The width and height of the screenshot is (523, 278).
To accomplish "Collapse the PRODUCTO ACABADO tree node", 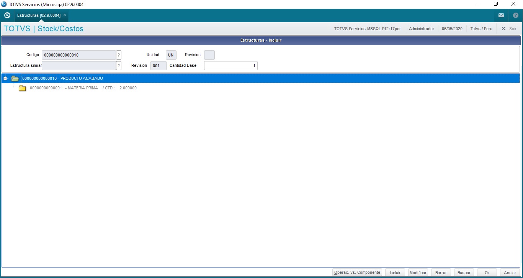I will tap(5, 78).
